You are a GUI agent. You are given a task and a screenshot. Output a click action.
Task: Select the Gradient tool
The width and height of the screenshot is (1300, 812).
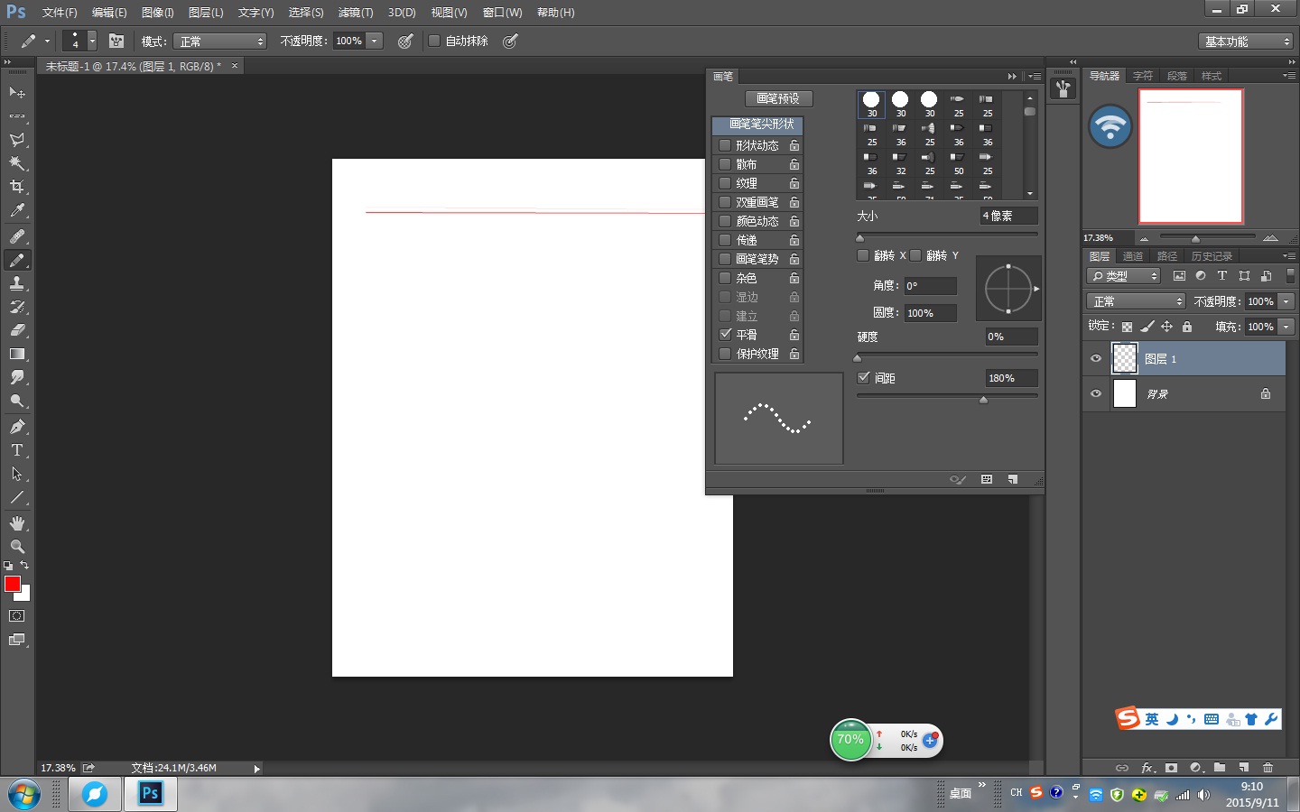pyautogui.click(x=17, y=354)
